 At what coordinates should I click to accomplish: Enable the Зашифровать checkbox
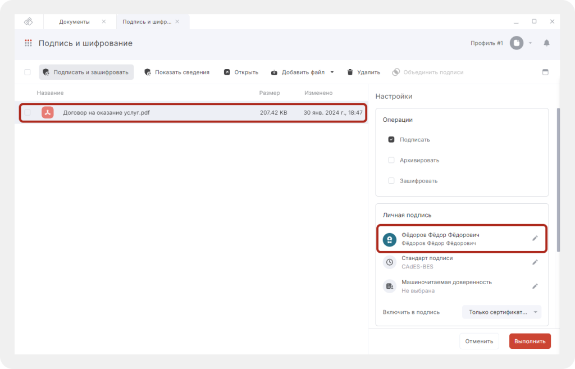click(391, 181)
